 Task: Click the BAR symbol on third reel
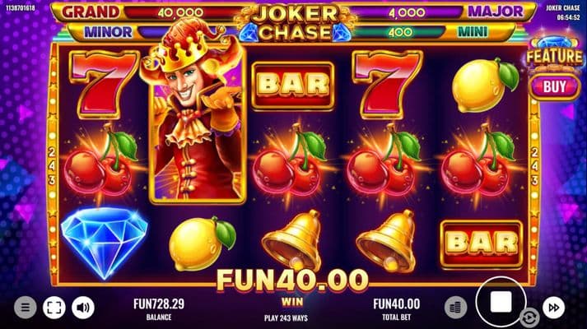[x=293, y=86]
